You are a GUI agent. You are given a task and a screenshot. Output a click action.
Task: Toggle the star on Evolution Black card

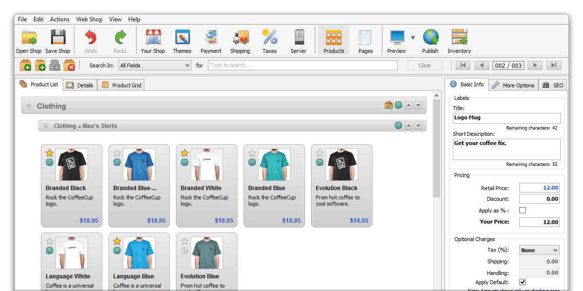[x=320, y=153]
